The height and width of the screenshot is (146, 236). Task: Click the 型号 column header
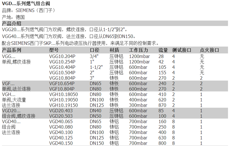54,50
